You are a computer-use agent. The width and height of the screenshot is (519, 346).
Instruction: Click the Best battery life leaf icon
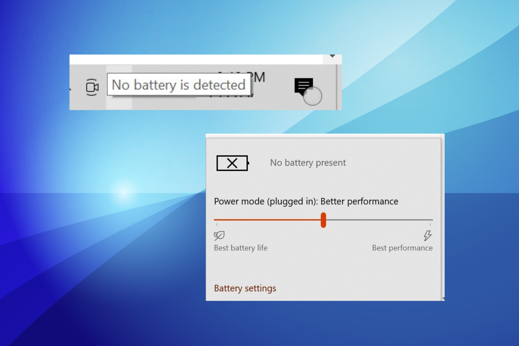pos(219,235)
